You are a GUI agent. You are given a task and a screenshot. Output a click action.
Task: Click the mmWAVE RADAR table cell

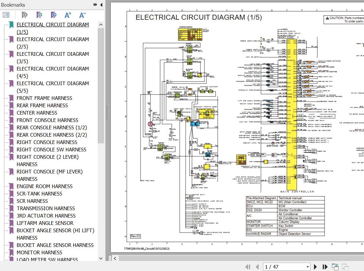coord(262,234)
